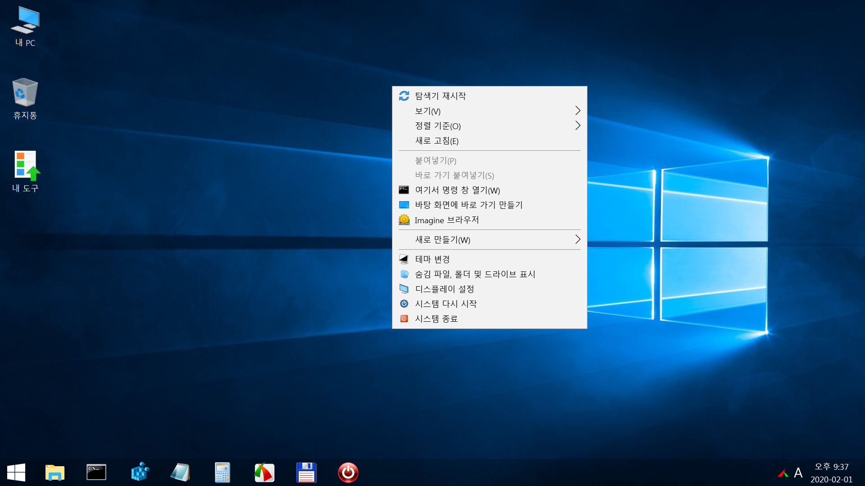This screenshot has height=486, width=865.
Task: Select 새로 고침(E) to refresh
Action: coord(490,141)
